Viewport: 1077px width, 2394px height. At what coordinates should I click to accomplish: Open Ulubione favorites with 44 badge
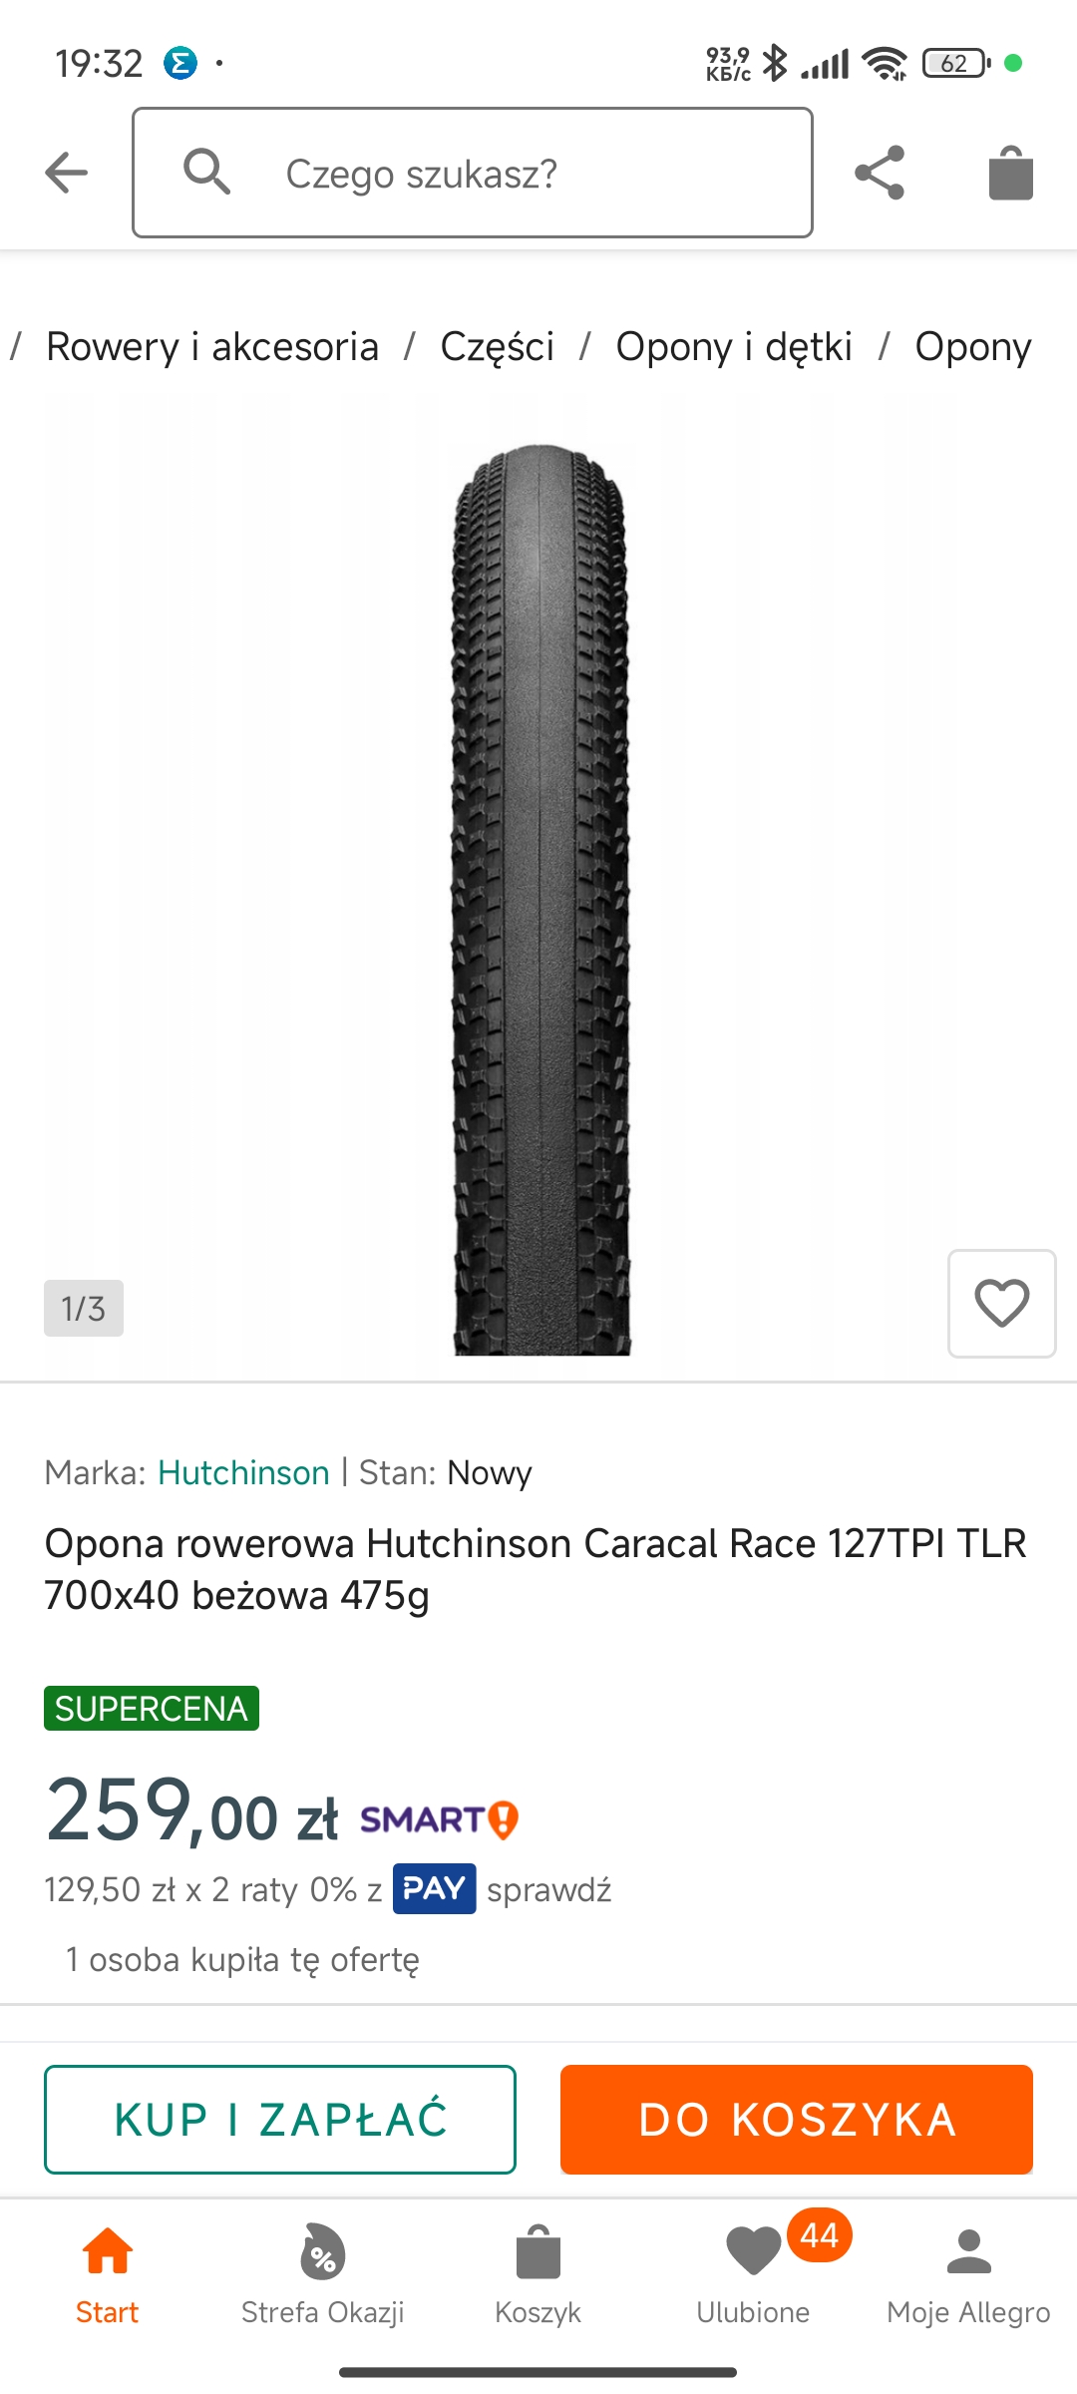pyautogui.click(x=754, y=2270)
